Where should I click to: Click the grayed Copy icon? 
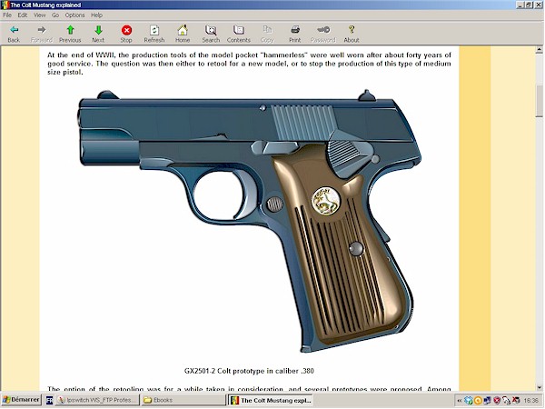(x=267, y=30)
